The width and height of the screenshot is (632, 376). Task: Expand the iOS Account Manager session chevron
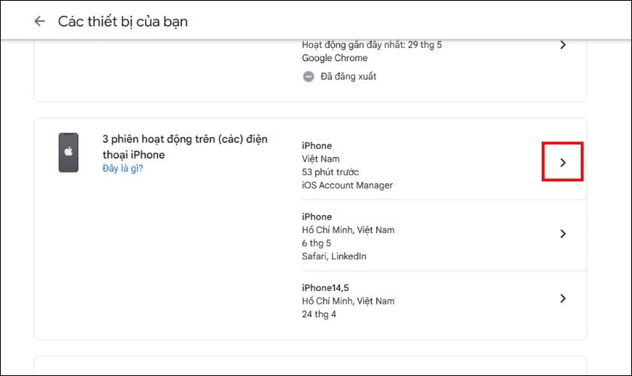click(x=563, y=162)
